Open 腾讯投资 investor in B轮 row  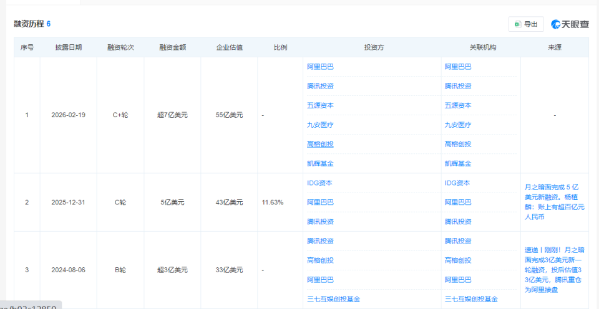point(320,241)
